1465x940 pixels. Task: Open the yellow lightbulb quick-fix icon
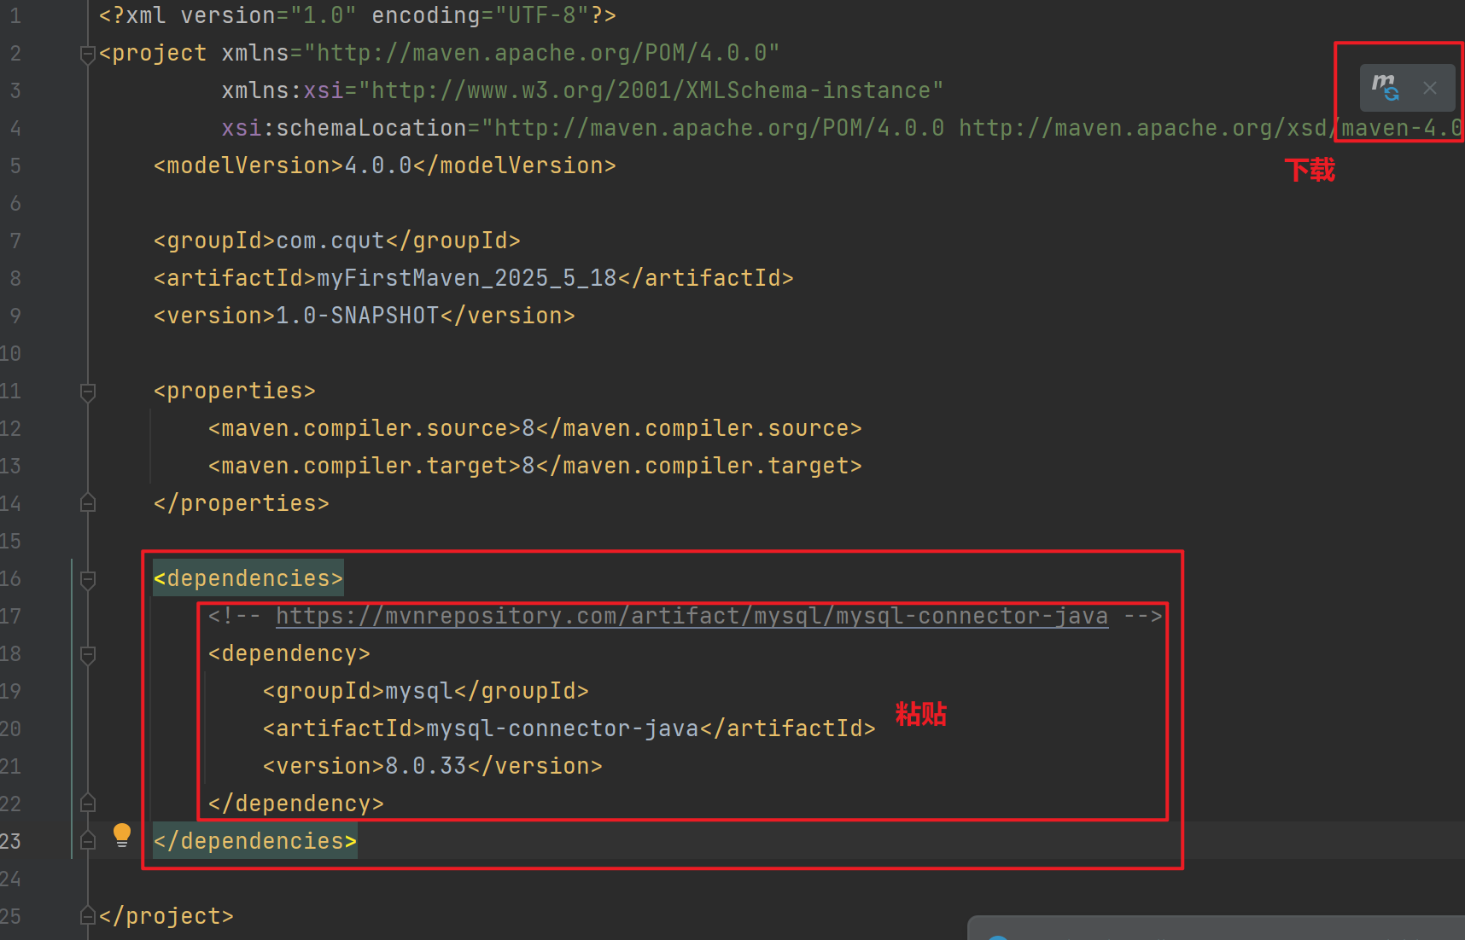(x=122, y=835)
